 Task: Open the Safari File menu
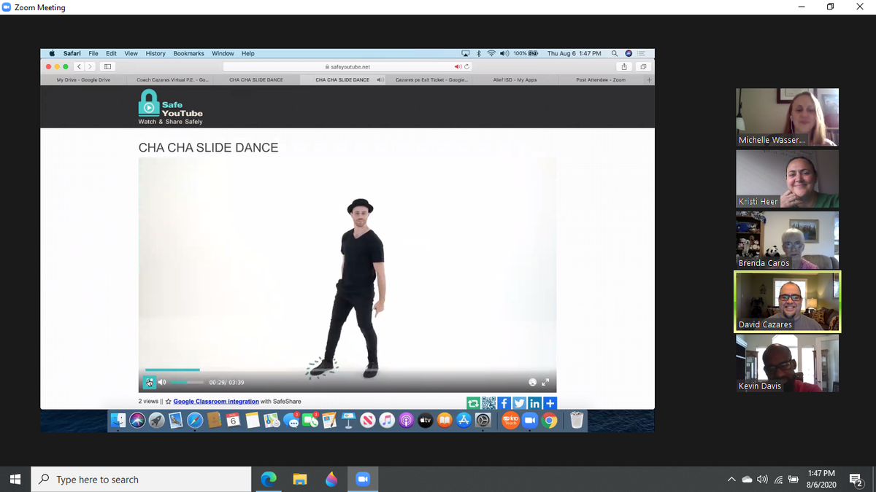pyautogui.click(x=93, y=53)
